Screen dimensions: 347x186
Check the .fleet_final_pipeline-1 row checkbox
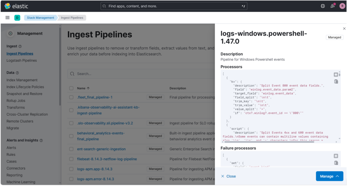pyautogui.click(x=71, y=97)
